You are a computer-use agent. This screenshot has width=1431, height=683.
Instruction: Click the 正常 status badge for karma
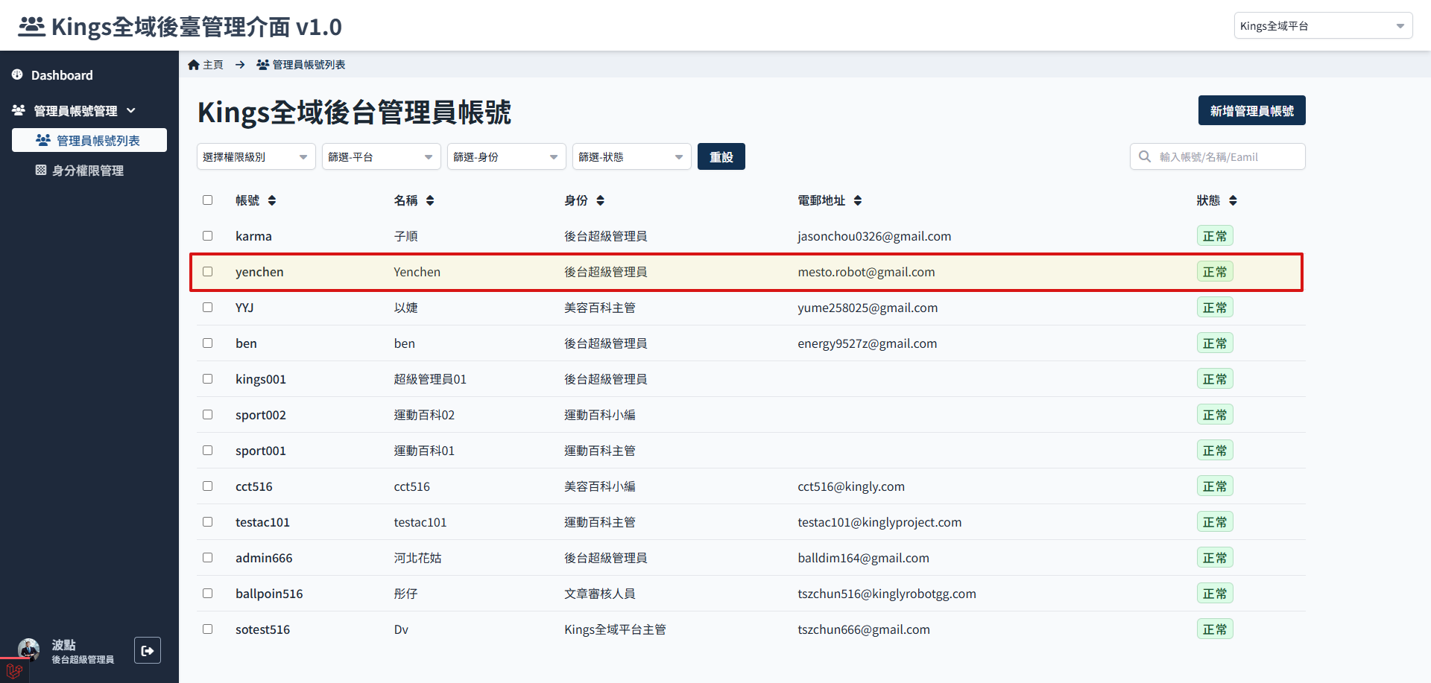[x=1215, y=235]
